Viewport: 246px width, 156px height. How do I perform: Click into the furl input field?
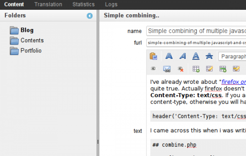pos(196,42)
